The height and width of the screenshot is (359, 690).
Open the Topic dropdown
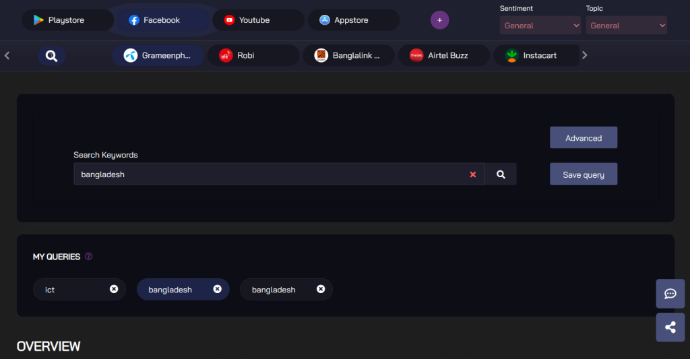pos(626,26)
